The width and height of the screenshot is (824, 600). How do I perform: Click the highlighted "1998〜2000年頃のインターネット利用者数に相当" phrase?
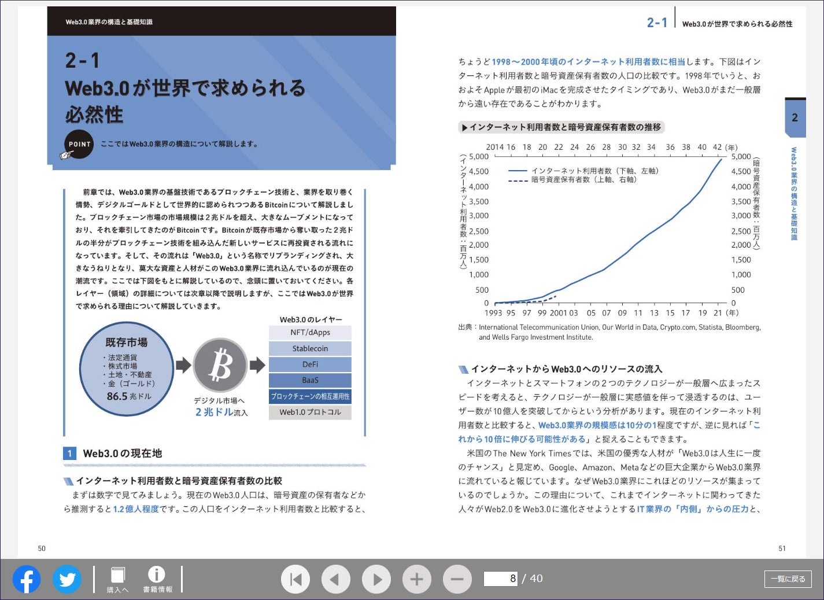[x=588, y=62]
